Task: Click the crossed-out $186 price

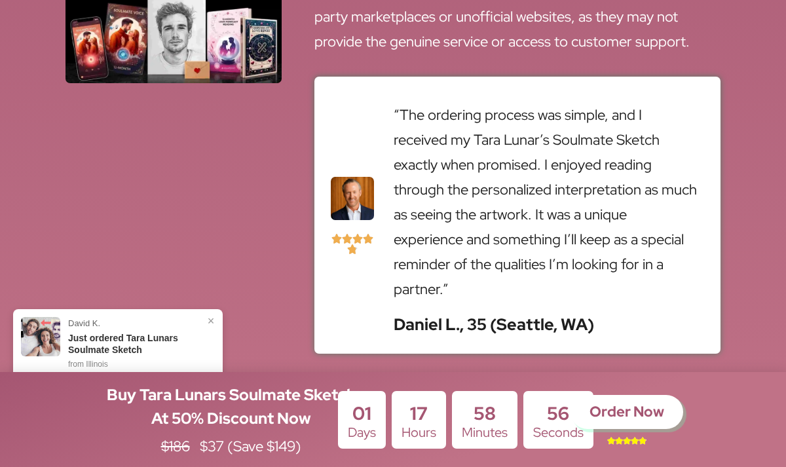Action: tap(176, 446)
